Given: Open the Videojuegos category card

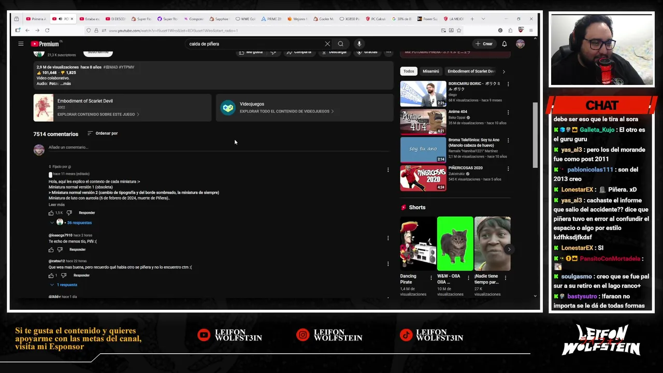Looking at the screenshot, I should pos(305,107).
